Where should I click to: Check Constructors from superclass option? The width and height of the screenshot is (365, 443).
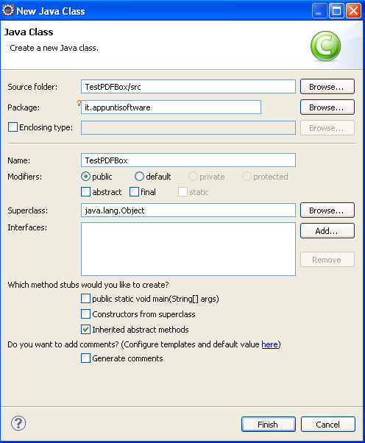(x=85, y=314)
